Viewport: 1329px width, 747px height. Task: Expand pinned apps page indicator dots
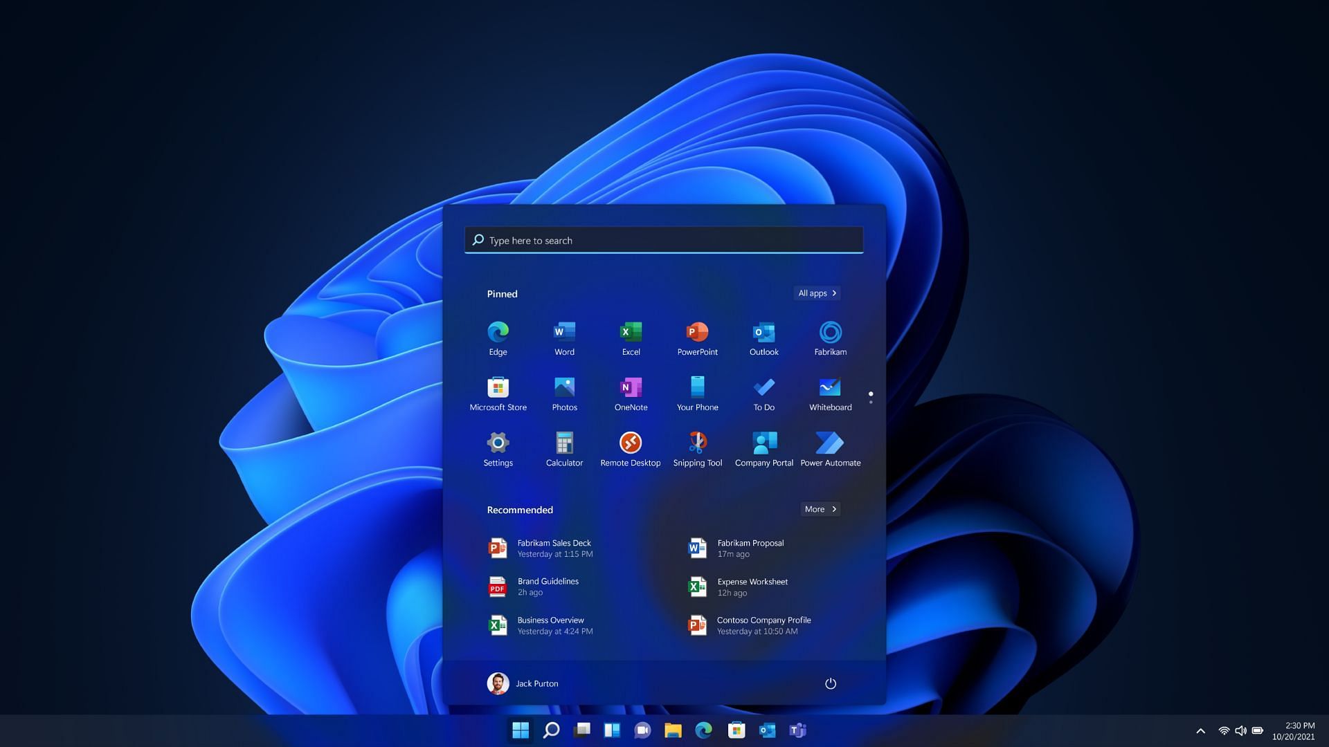click(870, 396)
